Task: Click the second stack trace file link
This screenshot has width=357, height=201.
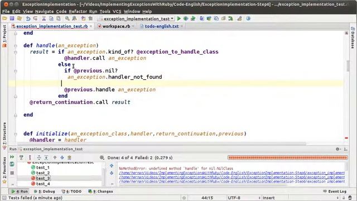Action: point(232,178)
